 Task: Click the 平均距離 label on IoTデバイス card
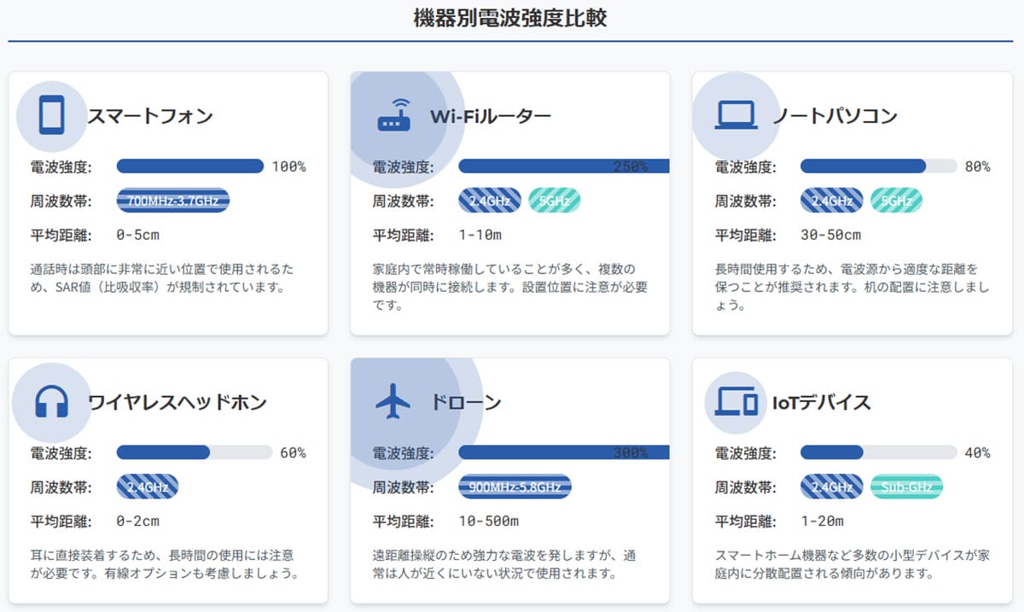pyautogui.click(x=746, y=522)
